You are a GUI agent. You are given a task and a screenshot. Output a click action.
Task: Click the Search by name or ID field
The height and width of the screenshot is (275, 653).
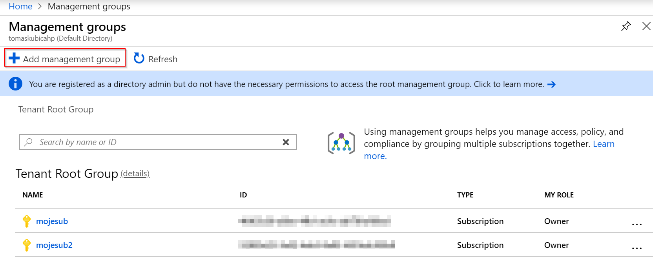[158, 142]
